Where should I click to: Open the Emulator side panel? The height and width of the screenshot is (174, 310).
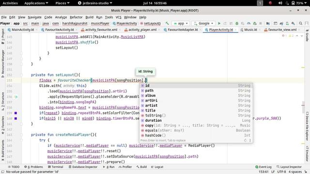click(307, 154)
